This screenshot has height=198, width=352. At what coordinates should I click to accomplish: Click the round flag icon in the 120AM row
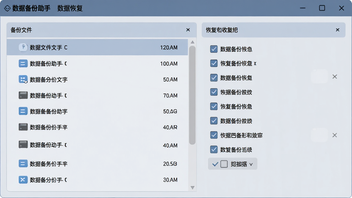[23, 47]
